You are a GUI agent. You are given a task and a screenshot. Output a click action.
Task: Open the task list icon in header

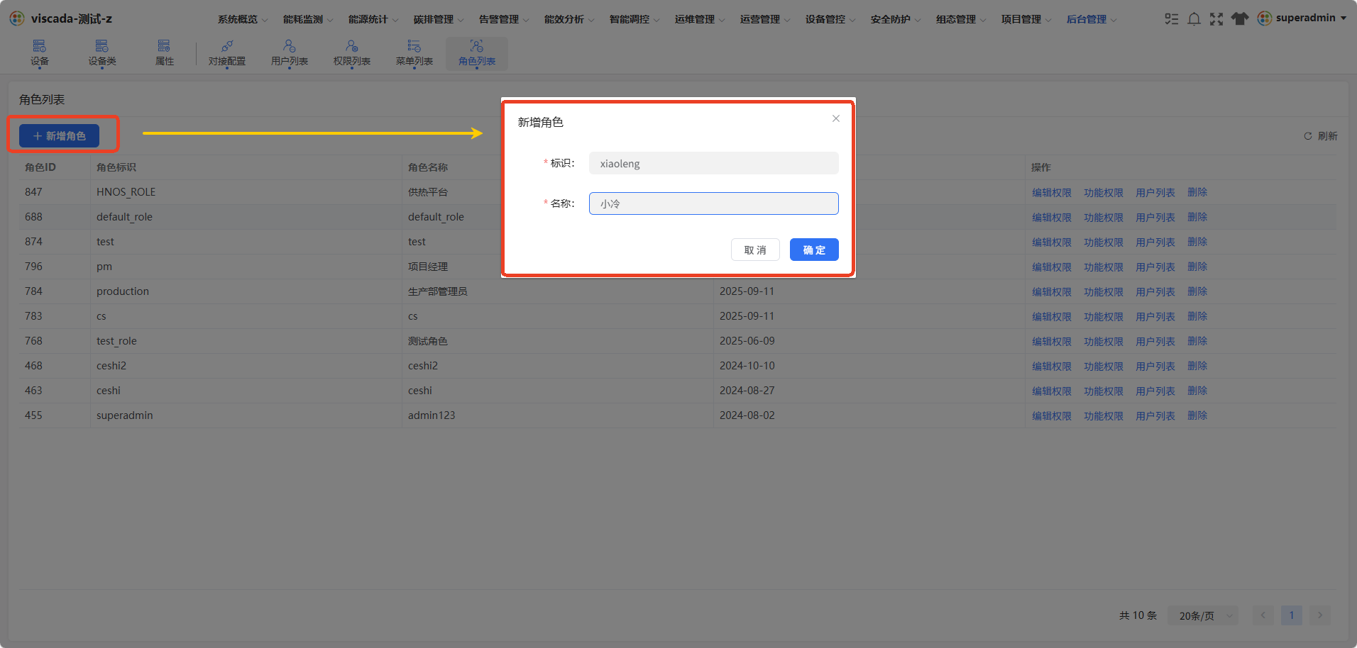[x=1172, y=18]
